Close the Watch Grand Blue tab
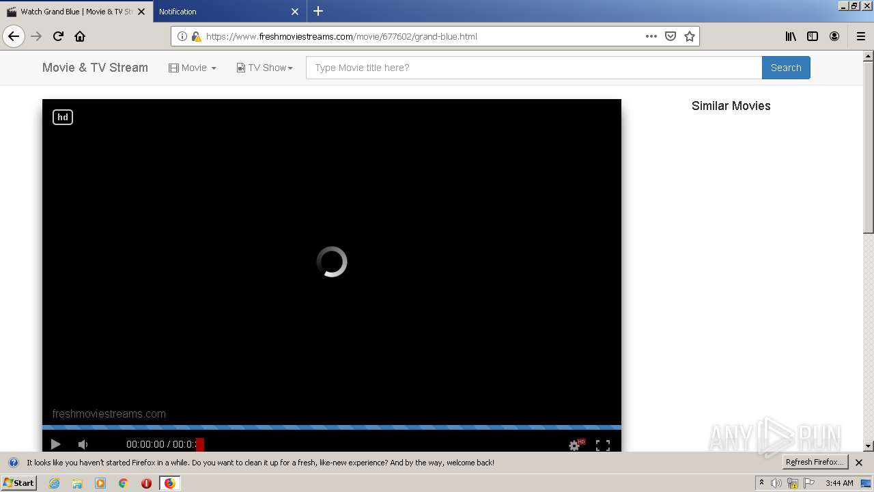This screenshot has width=874, height=492. click(141, 12)
